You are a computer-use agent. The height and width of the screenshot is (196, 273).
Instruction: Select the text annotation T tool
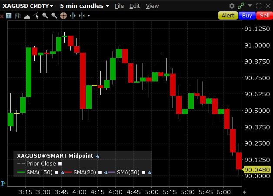9,16
